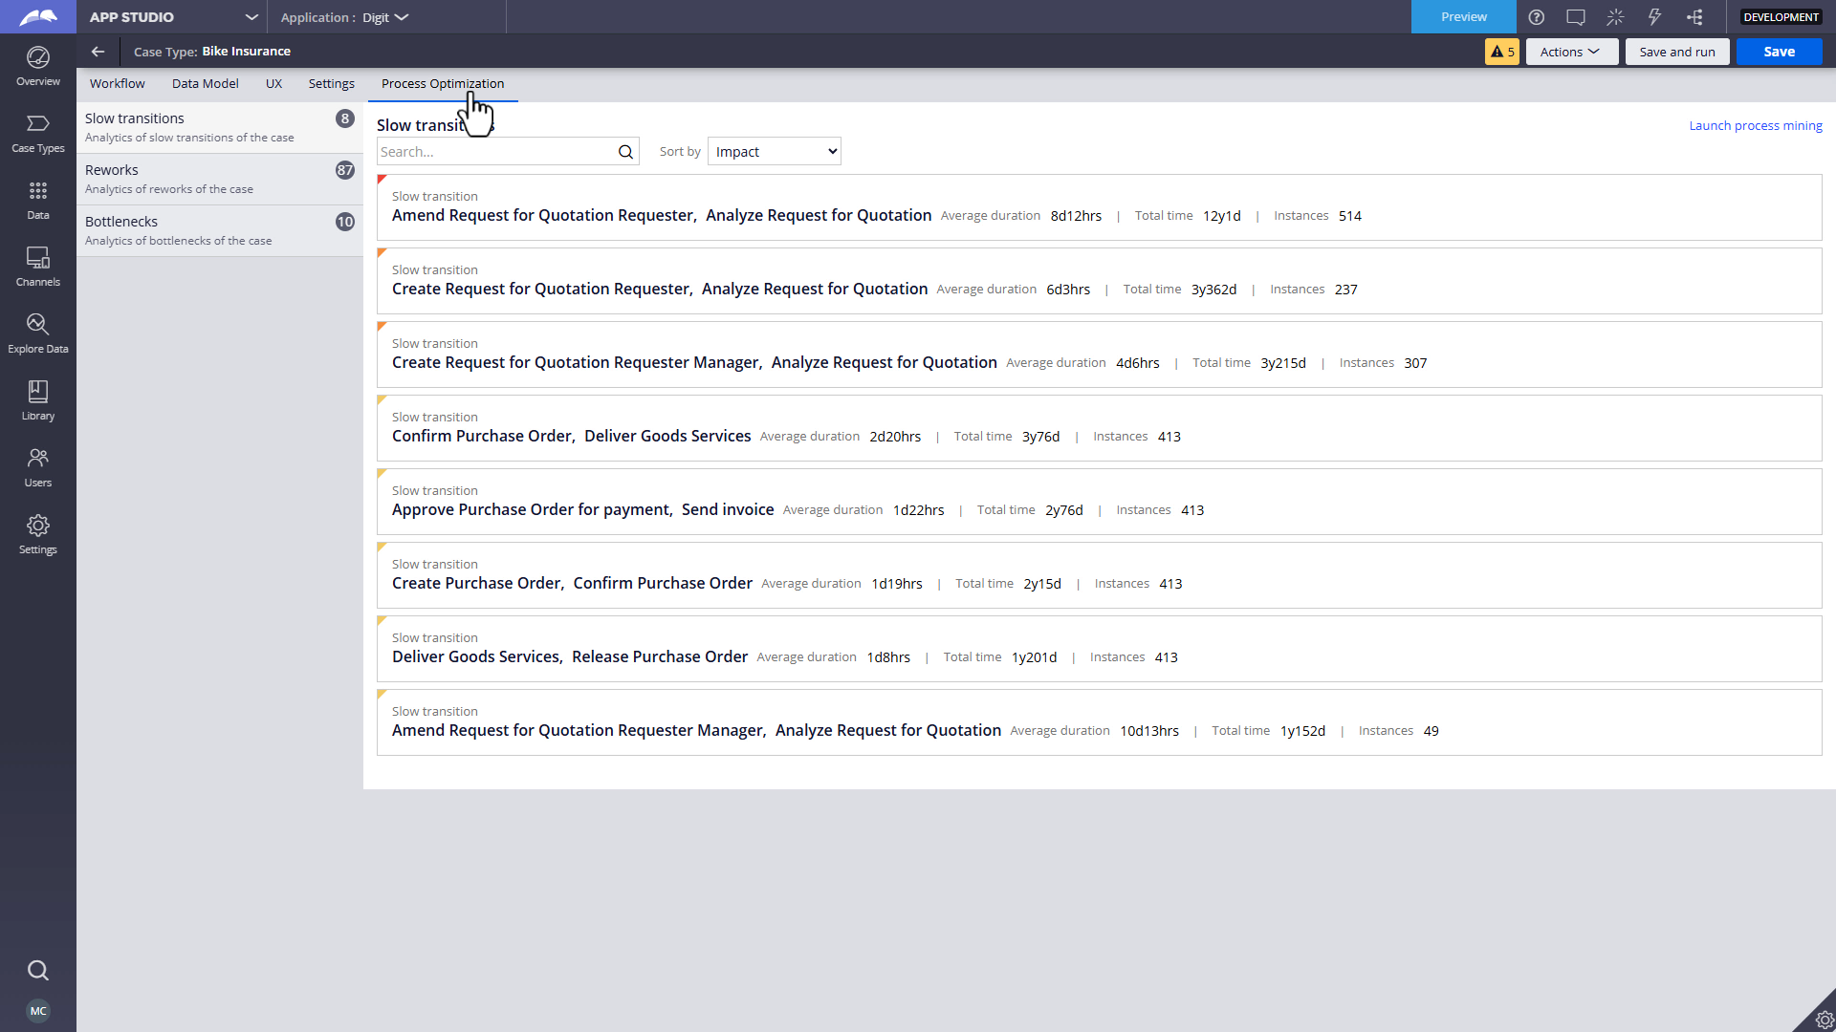Open the warning badge showing 5 issues
This screenshot has width=1836, height=1032.
pyautogui.click(x=1501, y=52)
